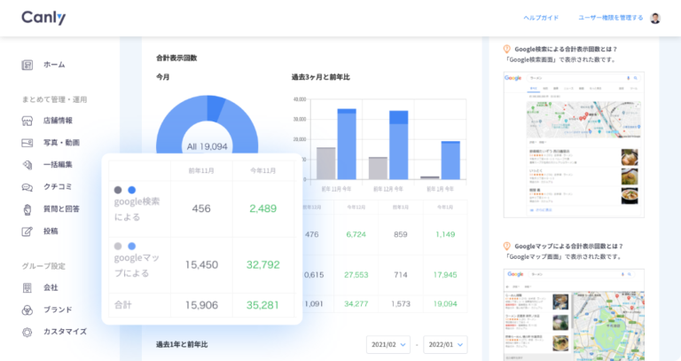Click the 一括編集 bulk edit icon
The image size is (681, 361).
(x=27, y=165)
